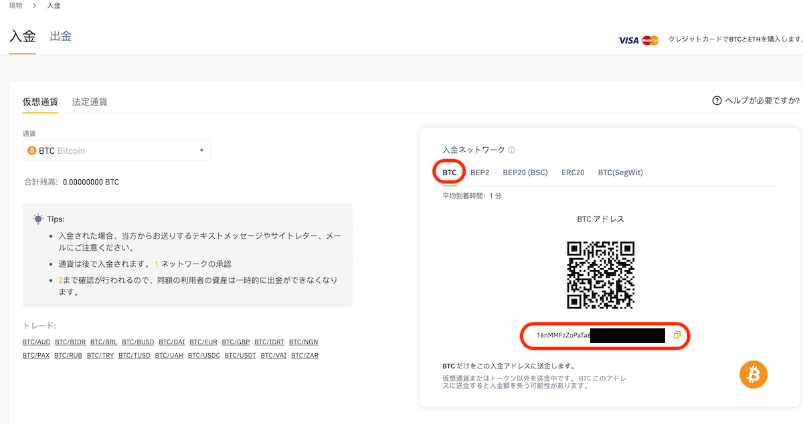Open the BTC/RUB trading pair
This screenshot has width=803, height=424.
point(68,355)
